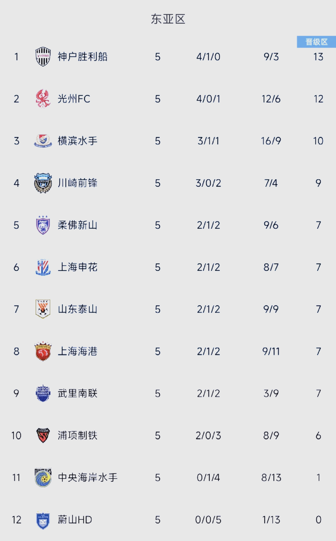Open the Yokohama F. Marinos crest

click(x=43, y=141)
